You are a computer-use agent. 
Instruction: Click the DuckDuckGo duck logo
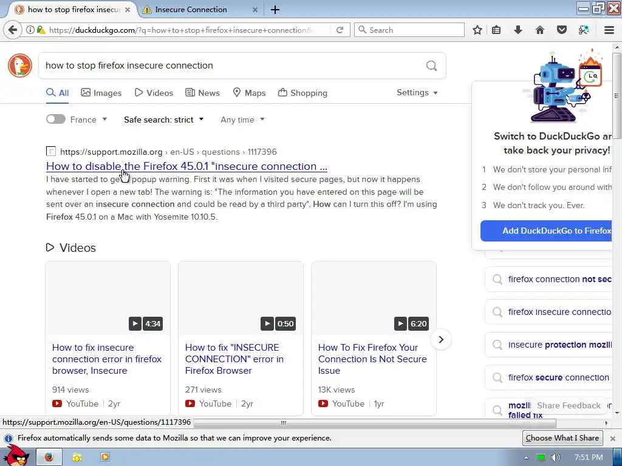pyautogui.click(x=20, y=66)
